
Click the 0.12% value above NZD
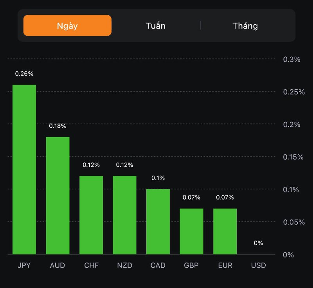point(125,165)
